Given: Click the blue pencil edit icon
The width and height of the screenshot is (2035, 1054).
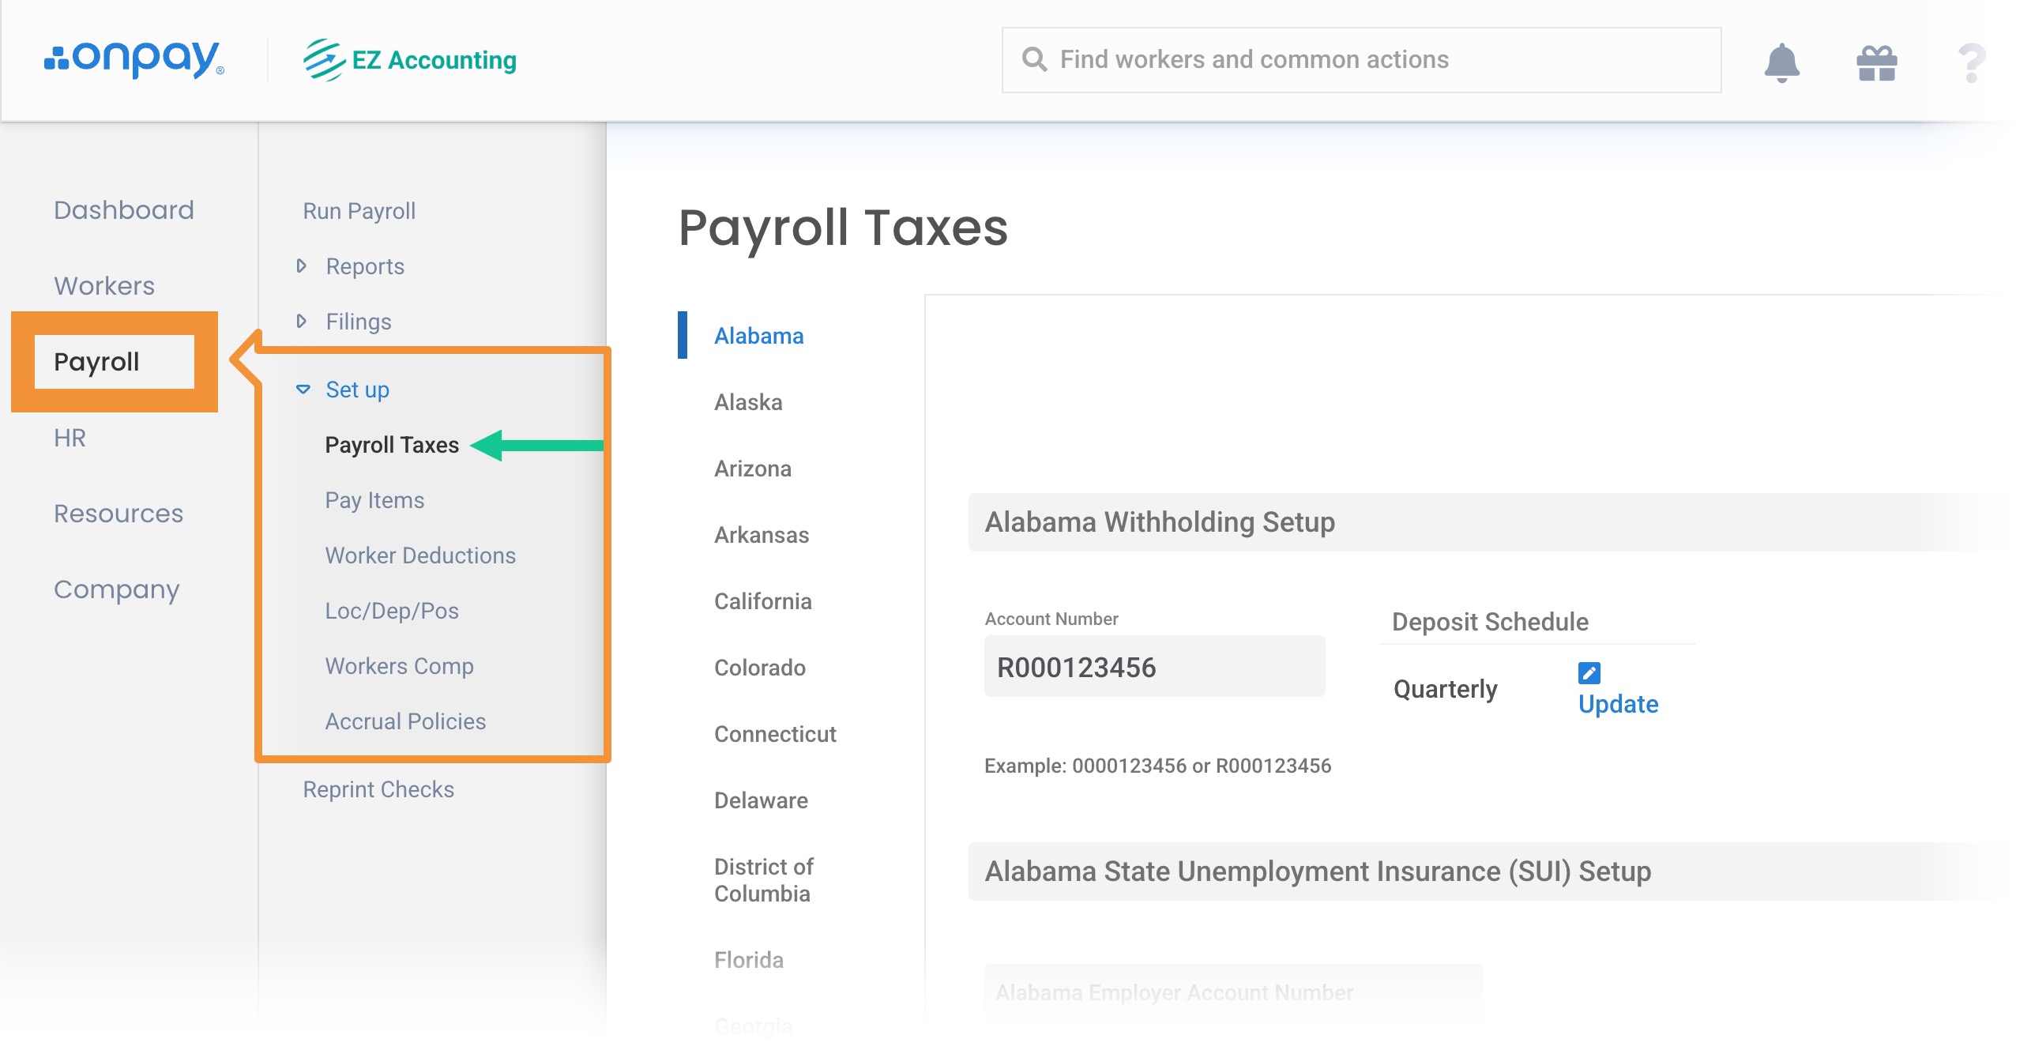Looking at the screenshot, I should pyautogui.click(x=1589, y=672).
